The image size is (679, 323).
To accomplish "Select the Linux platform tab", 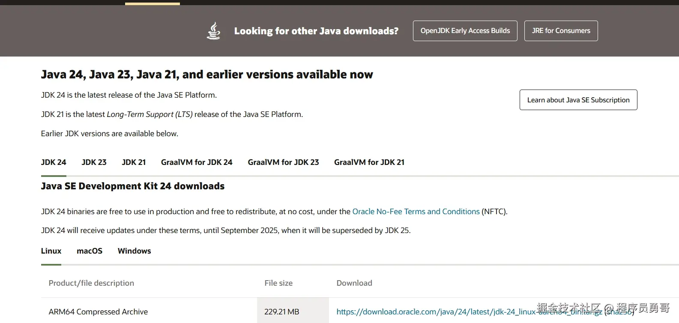I will tap(51, 251).
